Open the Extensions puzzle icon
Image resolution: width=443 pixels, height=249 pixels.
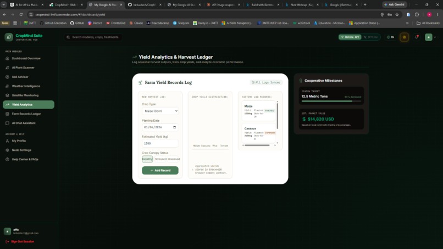pyautogui.click(x=417, y=14)
